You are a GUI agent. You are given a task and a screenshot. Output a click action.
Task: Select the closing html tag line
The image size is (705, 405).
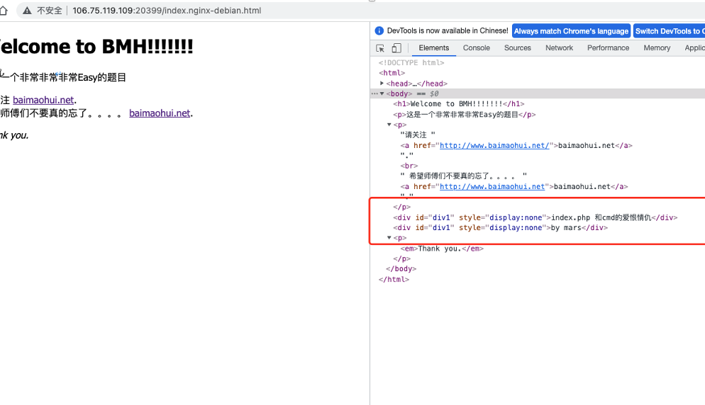tap(394, 279)
